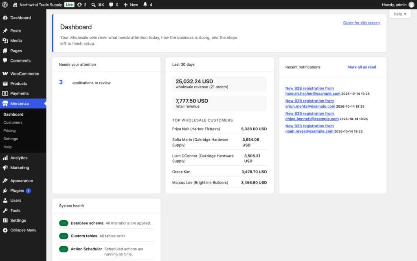
Task: Click the System health heading
Action: [x=71, y=206]
